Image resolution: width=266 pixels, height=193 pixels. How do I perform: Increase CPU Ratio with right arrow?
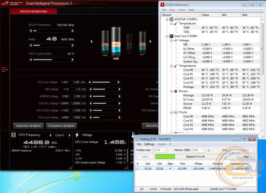click(x=73, y=45)
